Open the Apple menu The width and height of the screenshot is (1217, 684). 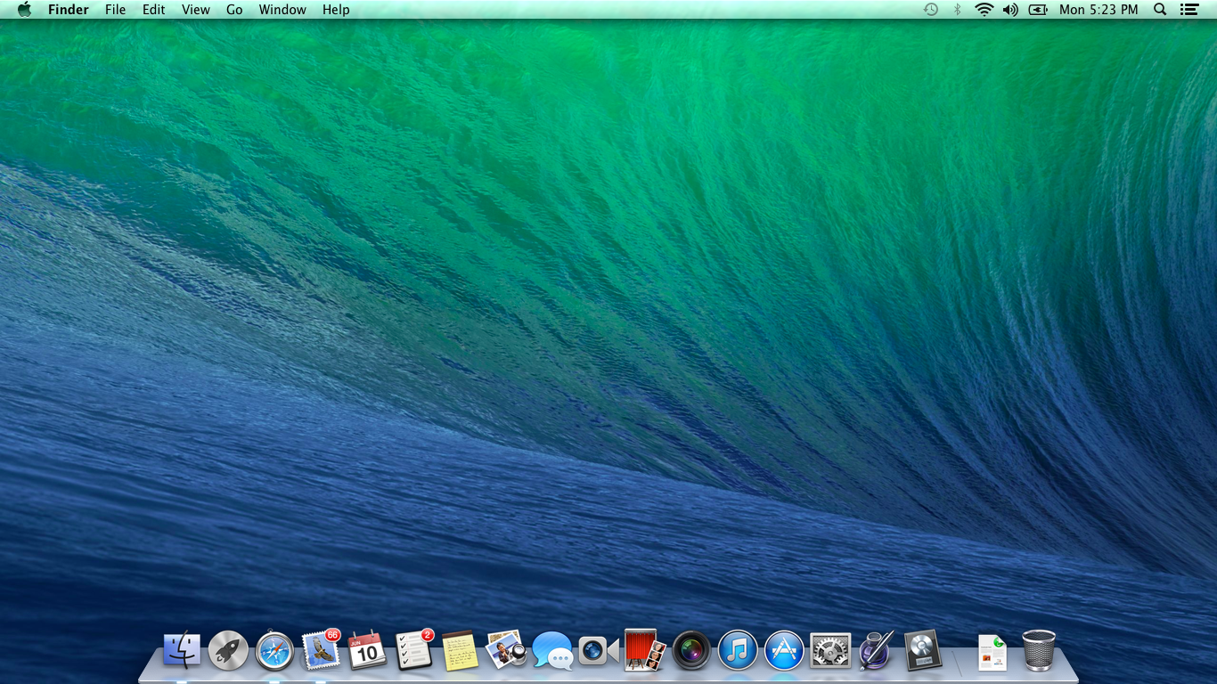click(24, 10)
